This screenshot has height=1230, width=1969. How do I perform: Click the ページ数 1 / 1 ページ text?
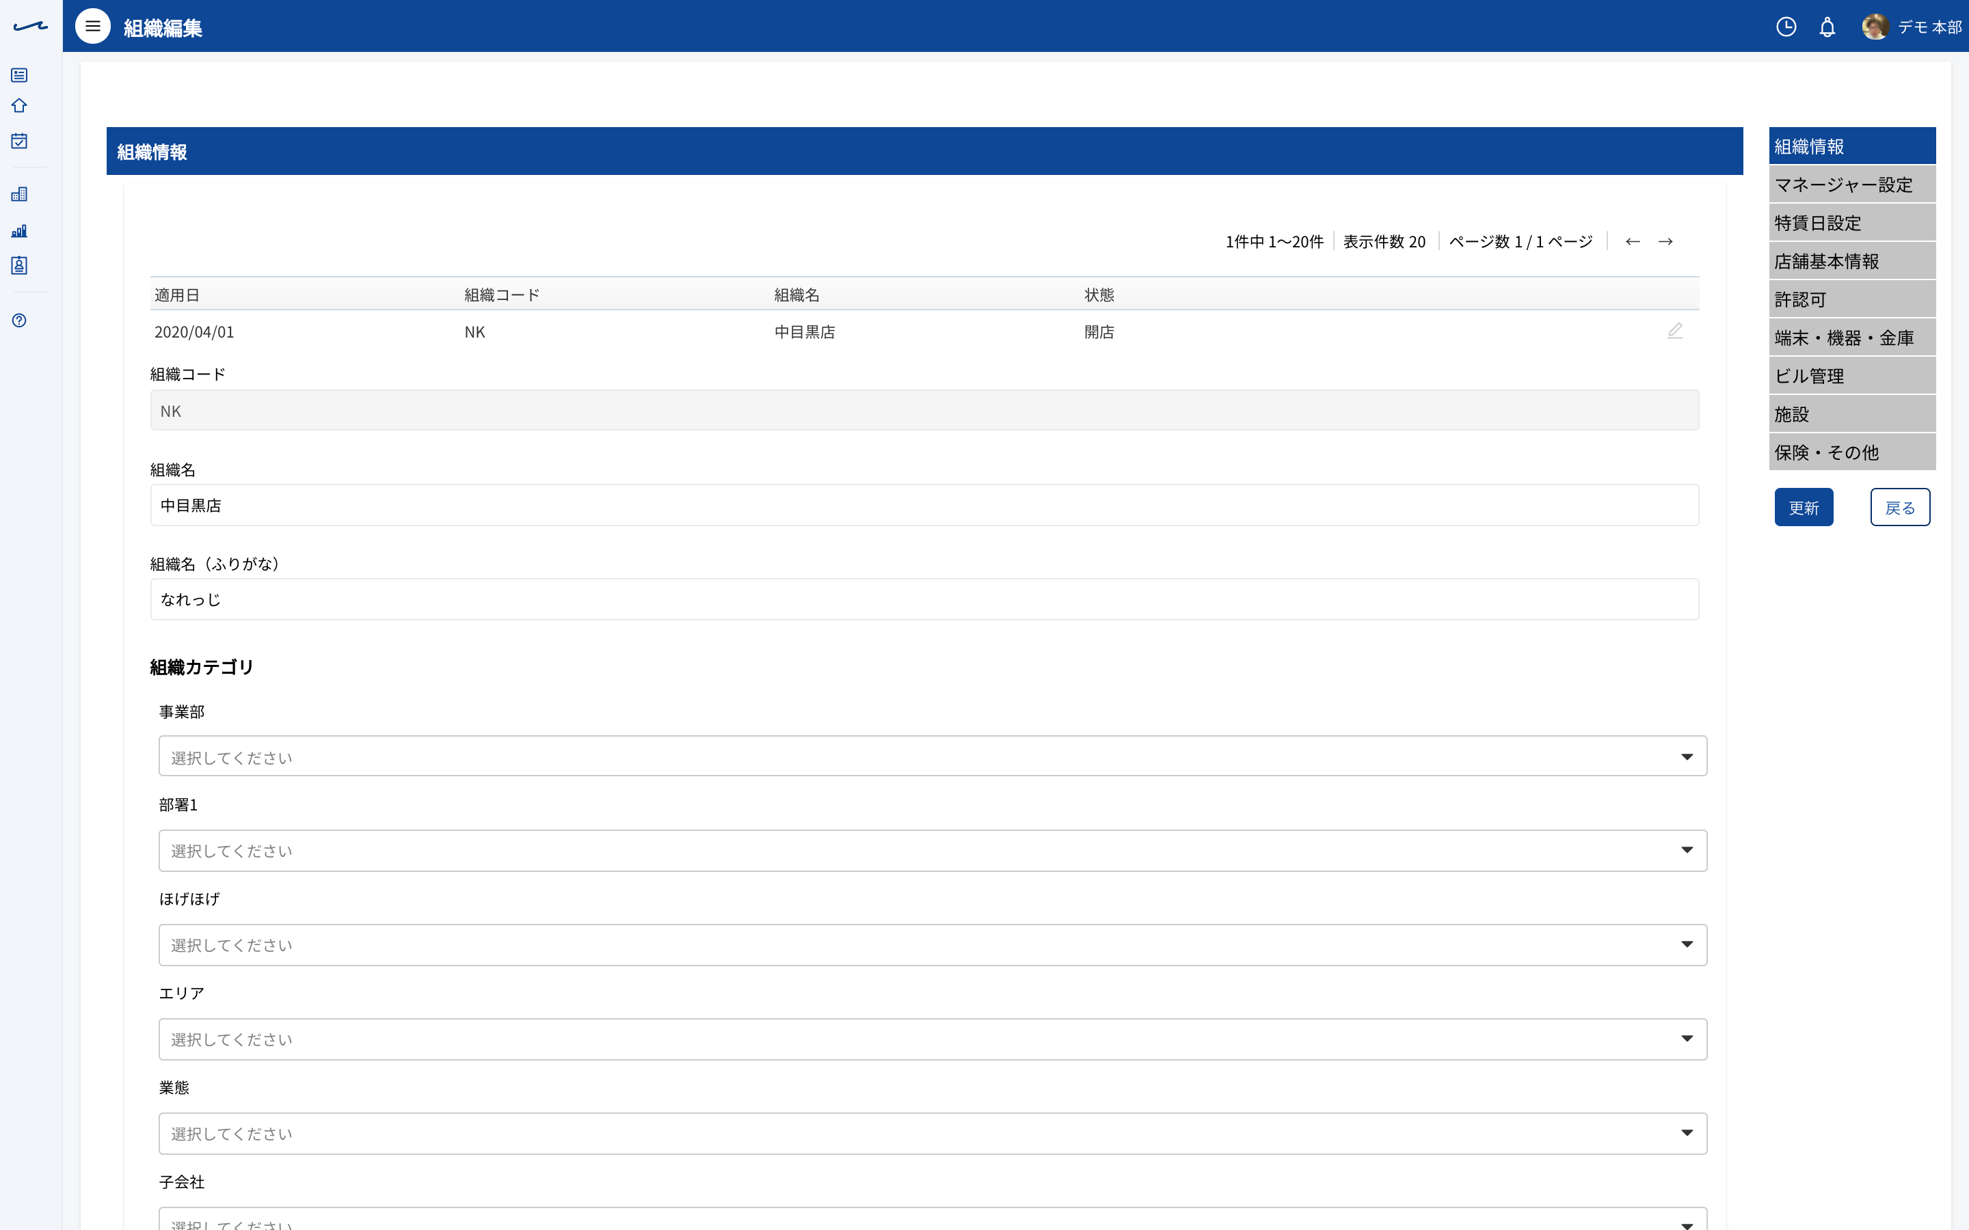pyautogui.click(x=1521, y=242)
